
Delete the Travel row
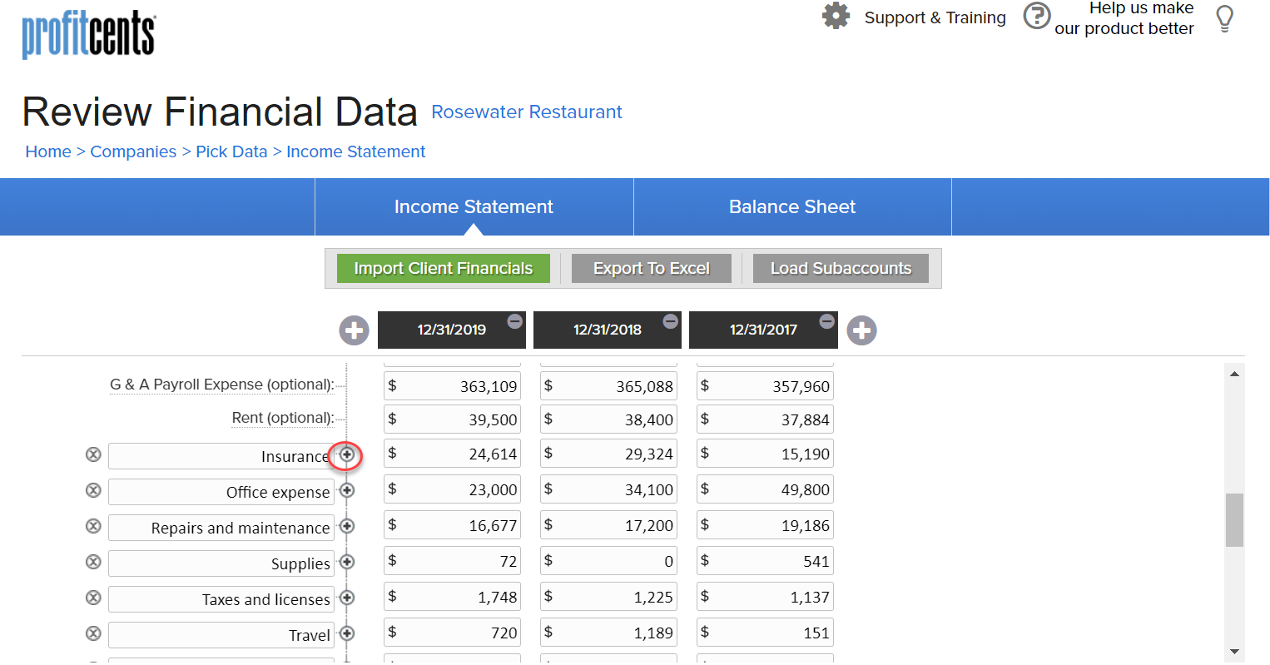93,633
